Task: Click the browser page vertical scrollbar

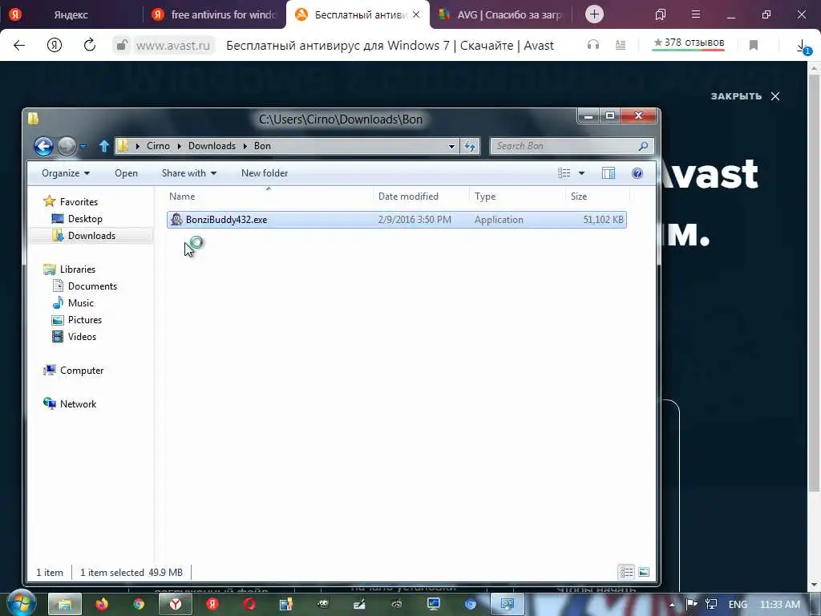Action: coord(814,283)
